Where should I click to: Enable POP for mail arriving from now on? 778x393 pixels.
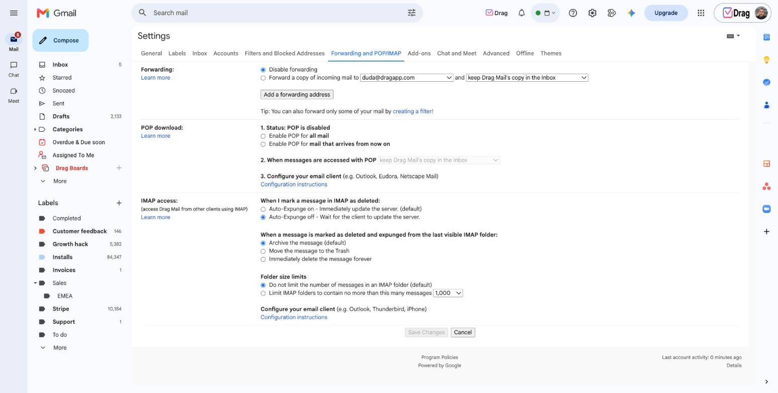263,144
